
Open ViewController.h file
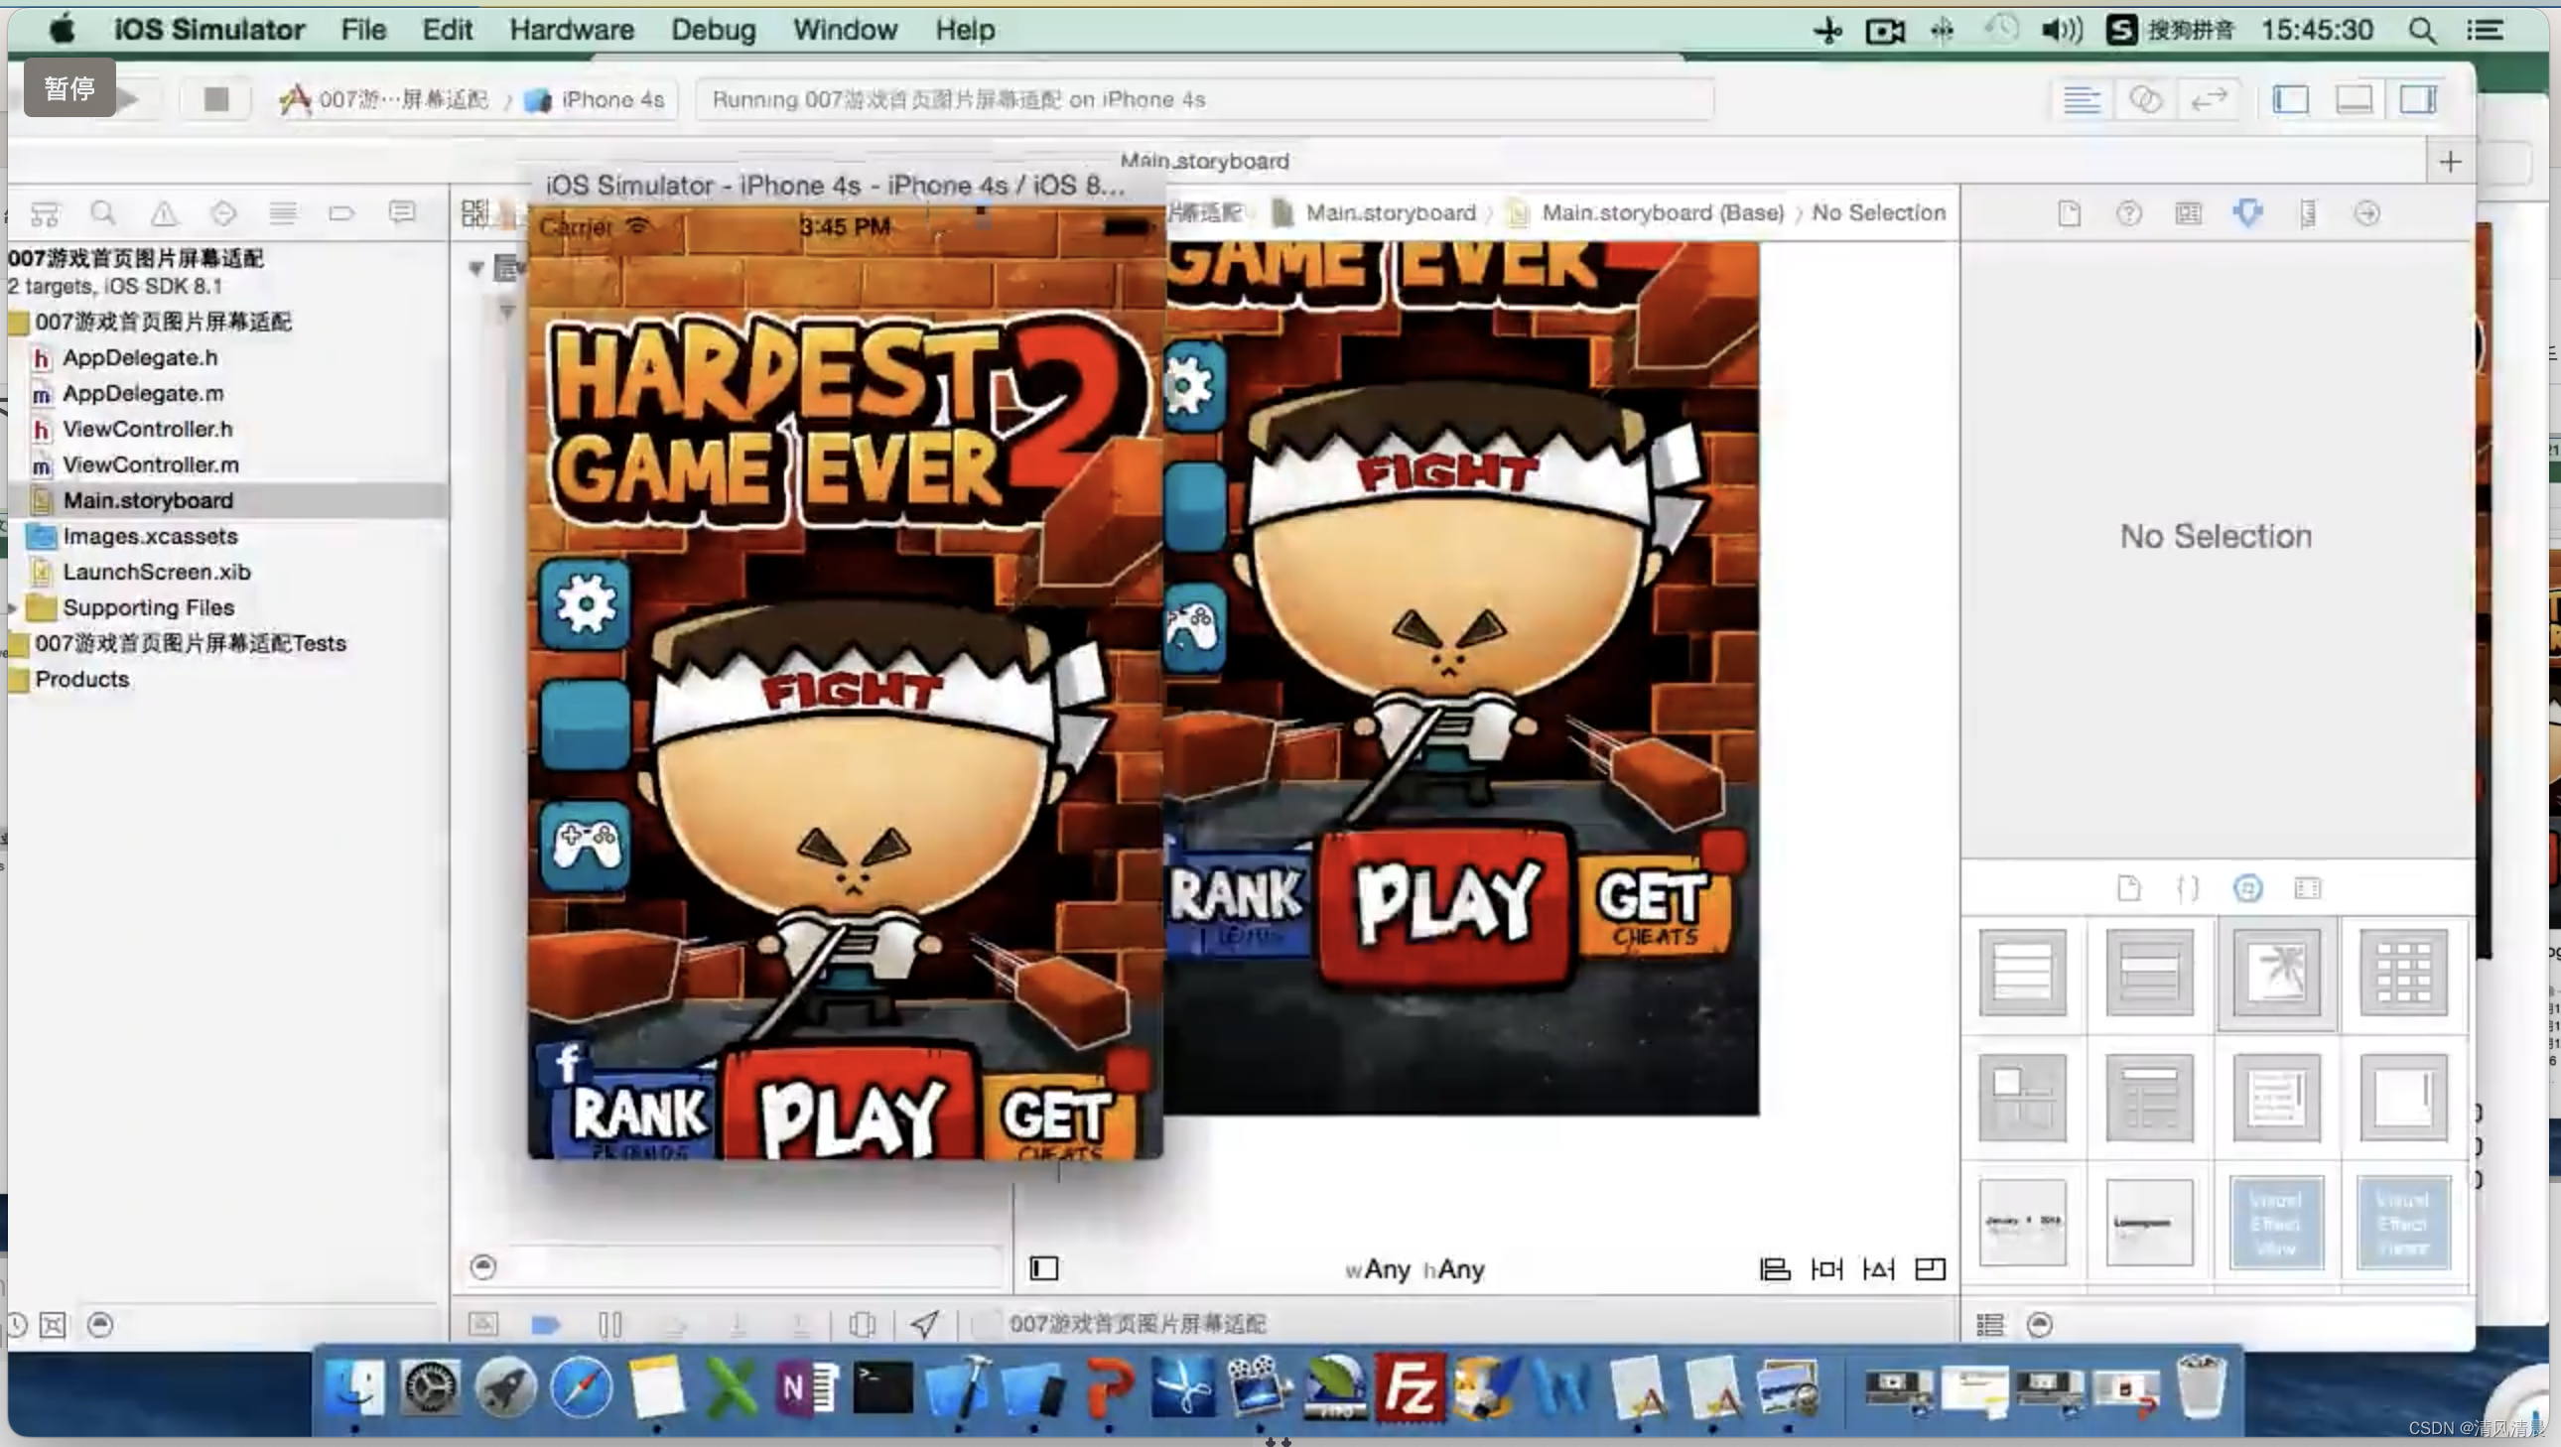click(x=147, y=430)
